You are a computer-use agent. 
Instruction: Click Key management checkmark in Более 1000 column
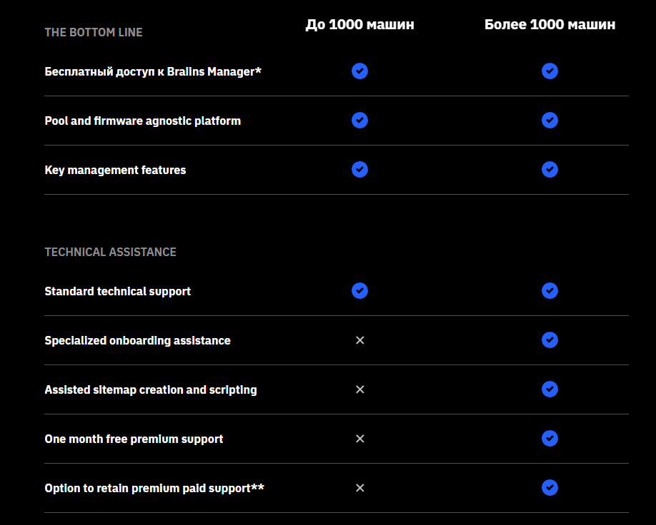pyautogui.click(x=550, y=170)
